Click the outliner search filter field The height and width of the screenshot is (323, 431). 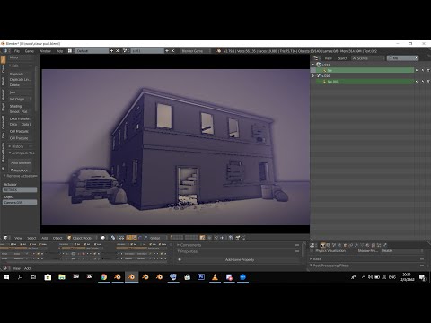click(402, 58)
